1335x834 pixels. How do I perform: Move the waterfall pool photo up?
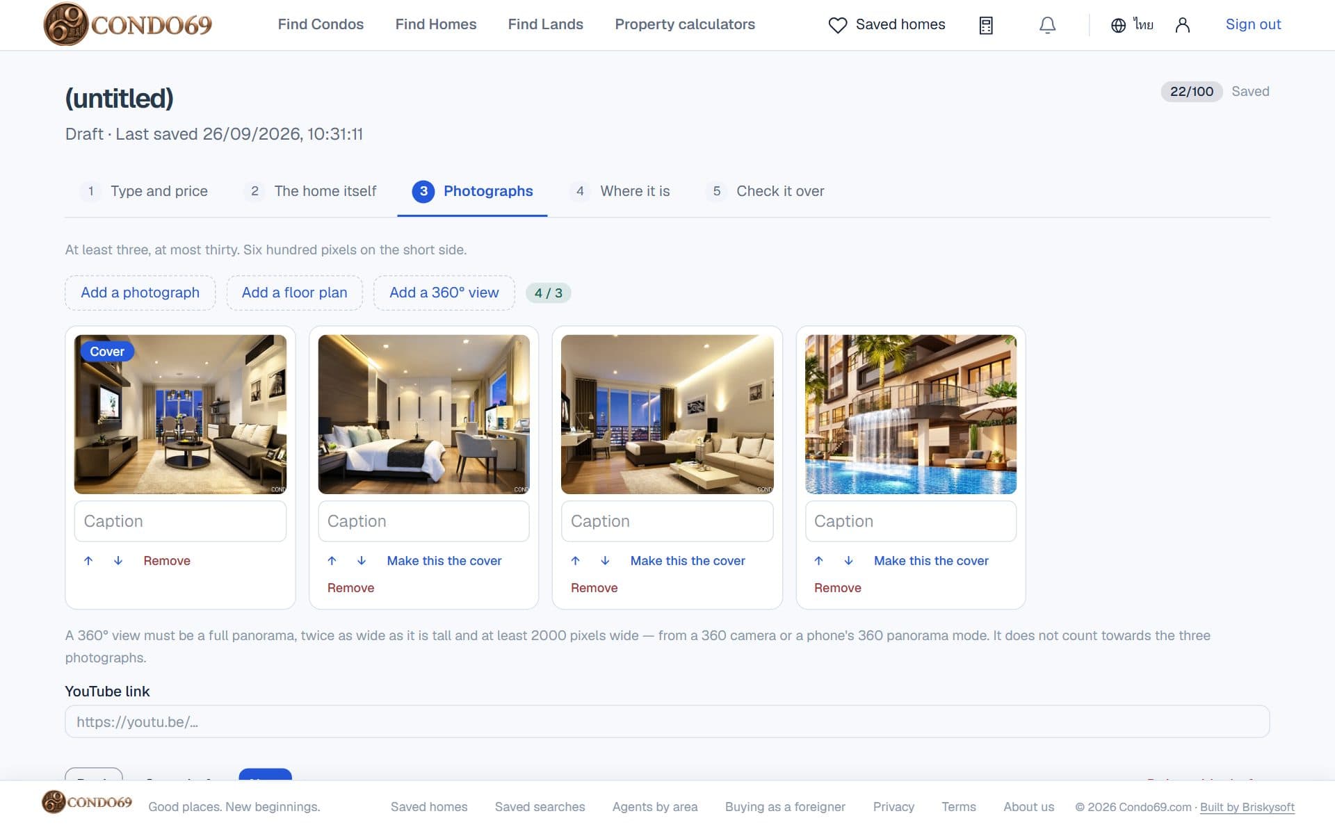[x=818, y=561]
